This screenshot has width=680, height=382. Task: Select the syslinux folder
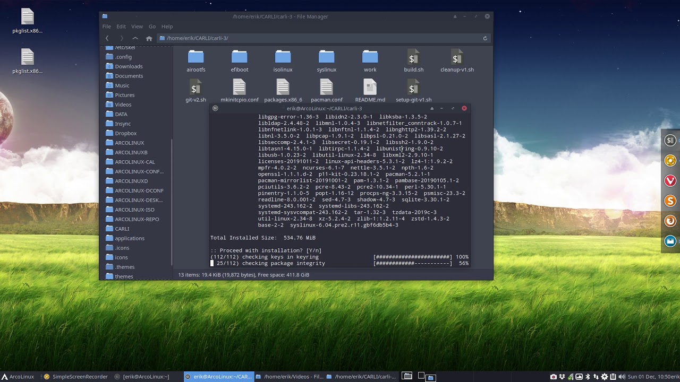(x=327, y=61)
